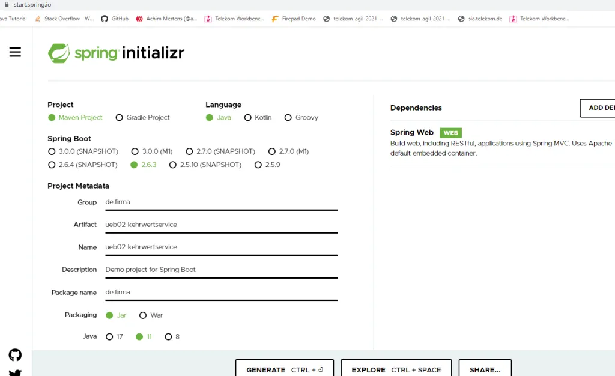
Task: Open the Twitter bird icon in sidebar
Action: coord(15,372)
